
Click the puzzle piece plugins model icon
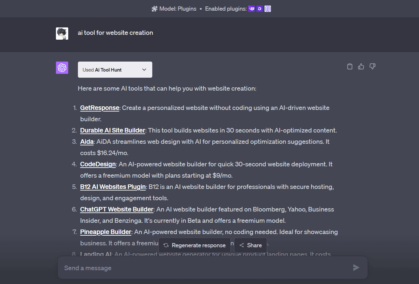[155, 9]
